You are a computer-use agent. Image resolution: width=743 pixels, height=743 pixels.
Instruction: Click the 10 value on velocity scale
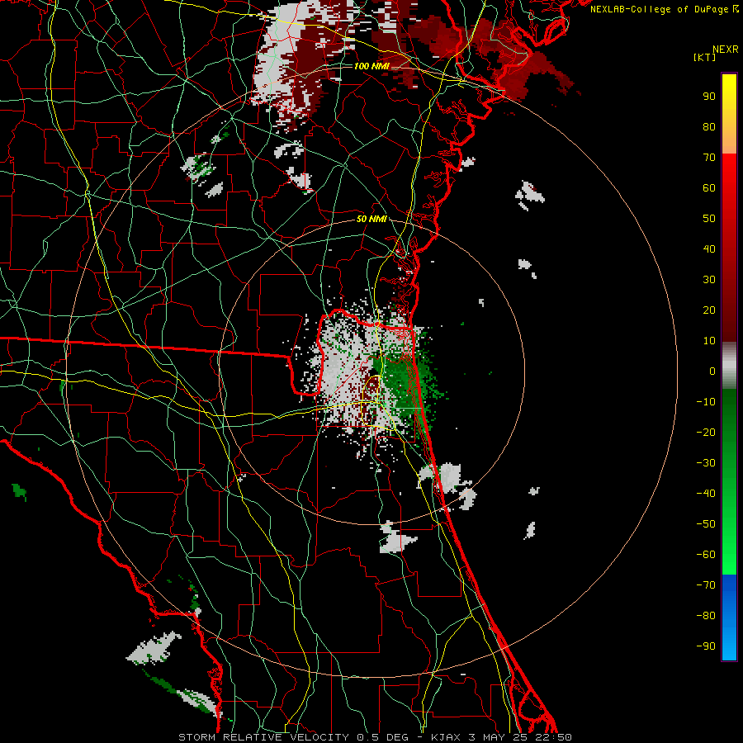coord(709,341)
